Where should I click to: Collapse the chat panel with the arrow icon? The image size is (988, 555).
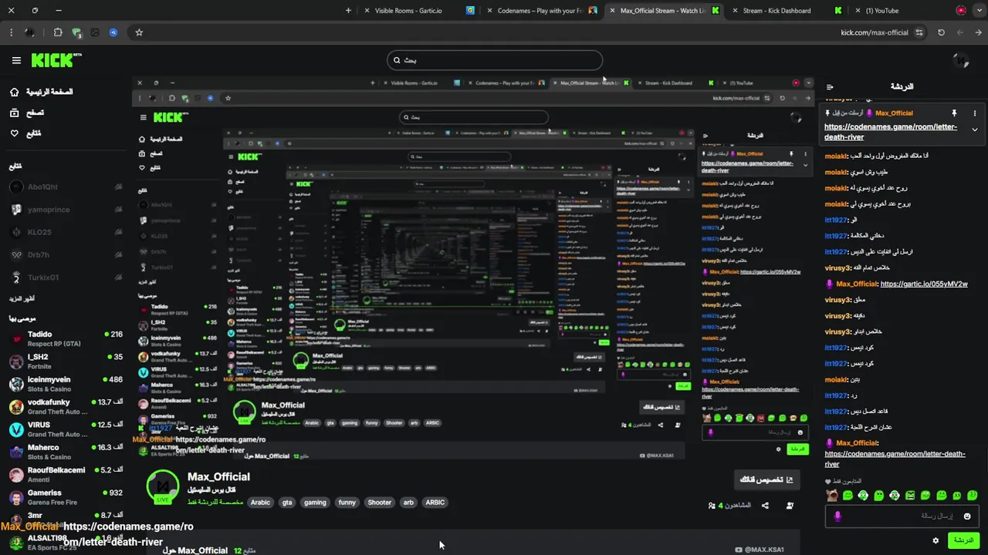(x=830, y=87)
